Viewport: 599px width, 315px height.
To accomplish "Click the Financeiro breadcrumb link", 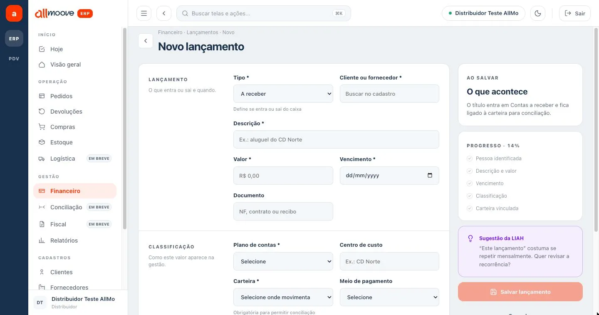I will (x=170, y=32).
